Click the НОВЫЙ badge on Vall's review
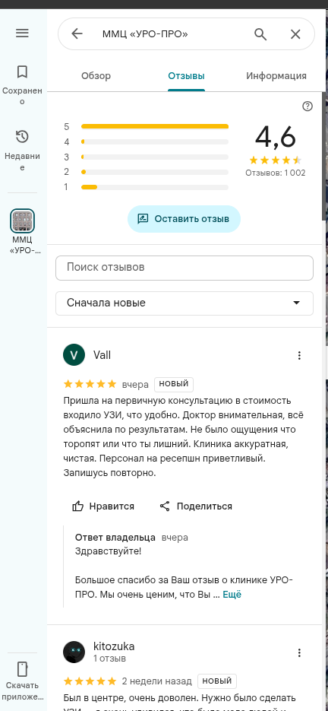The width and height of the screenshot is (328, 711). click(174, 384)
